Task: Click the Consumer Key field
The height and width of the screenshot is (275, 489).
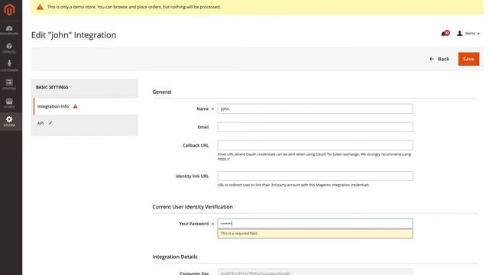Action: pos(315,272)
